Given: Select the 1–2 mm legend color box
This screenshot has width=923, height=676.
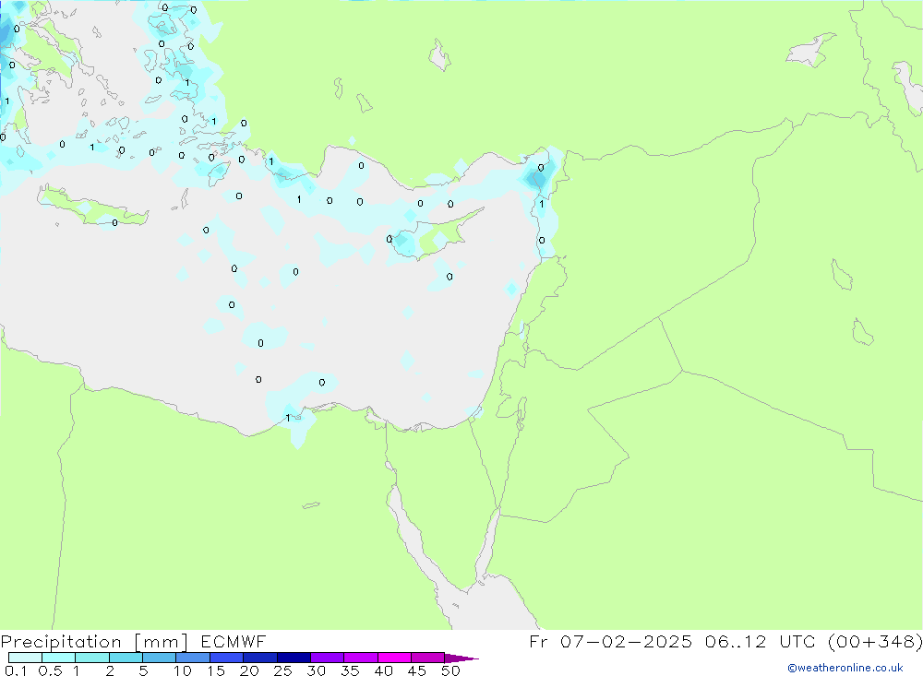Looking at the screenshot, I should pos(92,658).
